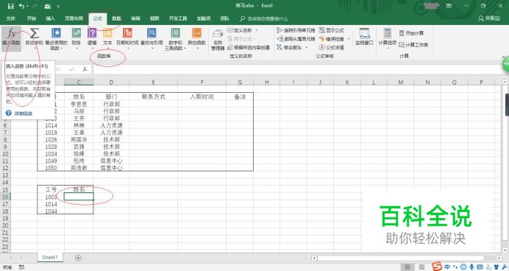The width and height of the screenshot is (509, 271).
Task: Switch to the 审阅 tab
Action: (135, 18)
